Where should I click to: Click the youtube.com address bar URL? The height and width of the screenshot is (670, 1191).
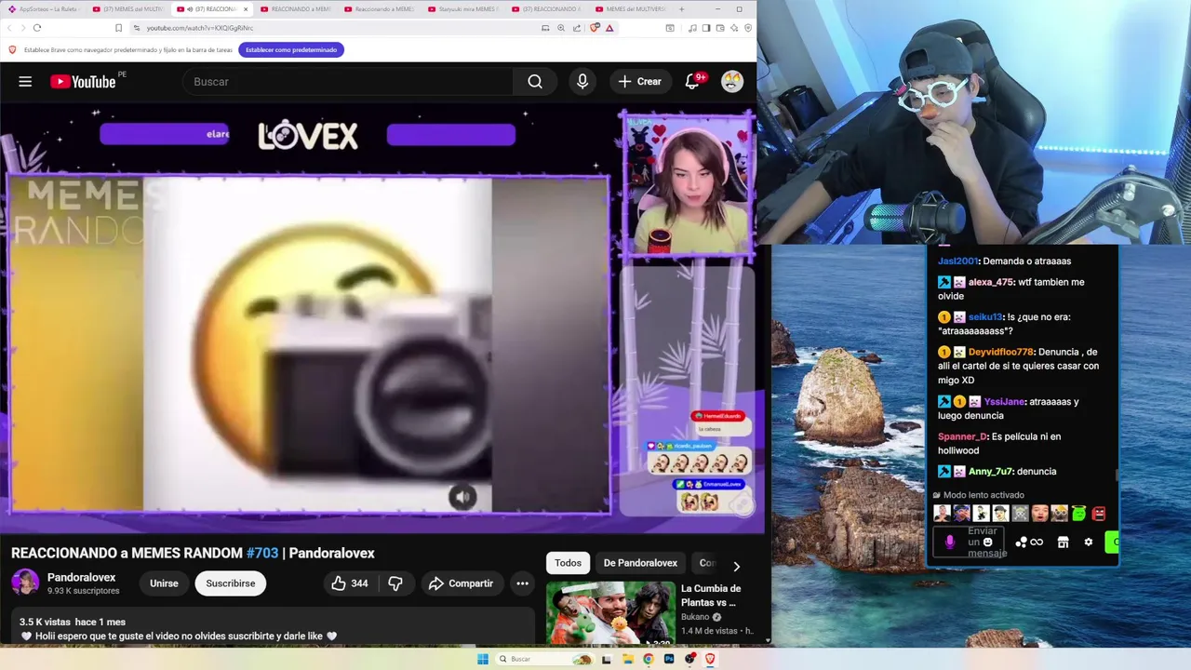pos(200,28)
